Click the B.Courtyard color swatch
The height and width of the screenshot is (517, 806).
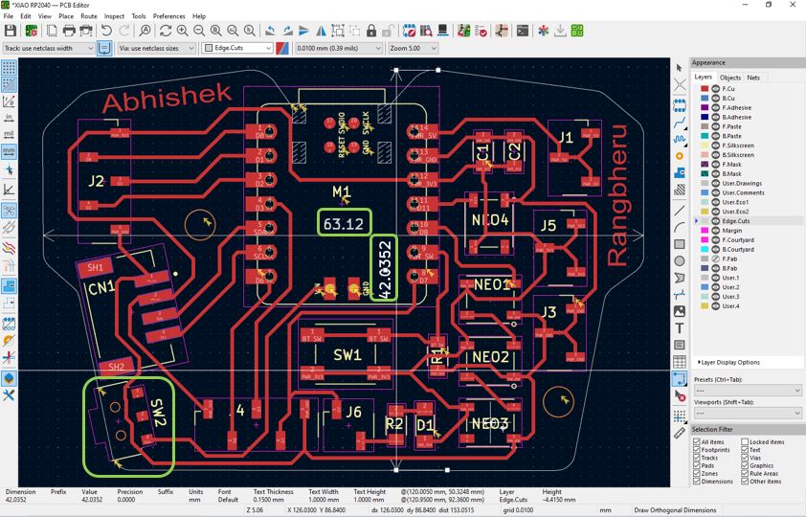(x=705, y=249)
